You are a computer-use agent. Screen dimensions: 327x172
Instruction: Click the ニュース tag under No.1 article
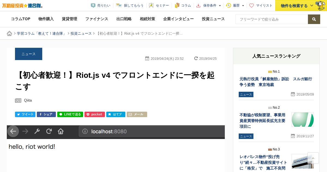(x=246, y=94)
